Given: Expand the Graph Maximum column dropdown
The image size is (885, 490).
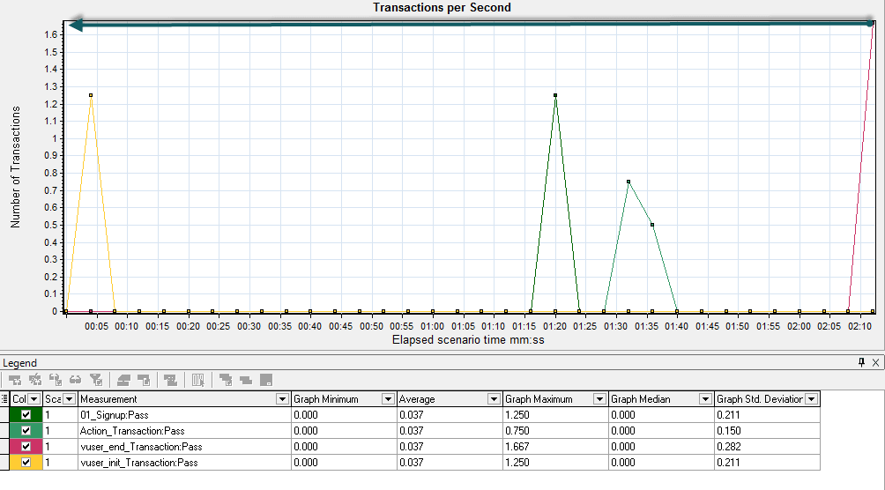Looking at the screenshot, I should pos(600,399).
